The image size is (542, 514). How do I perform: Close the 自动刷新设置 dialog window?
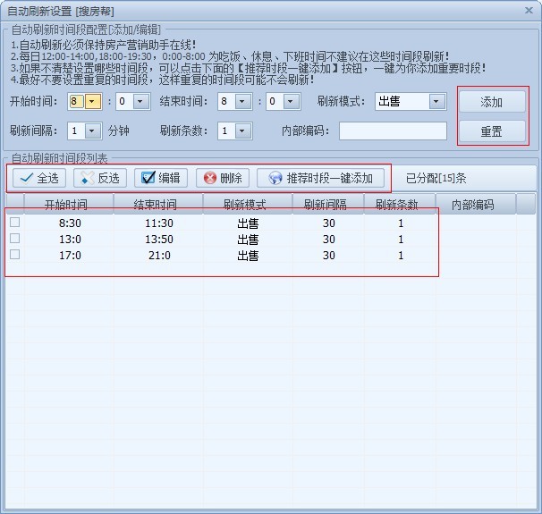(x=529, y=9)
